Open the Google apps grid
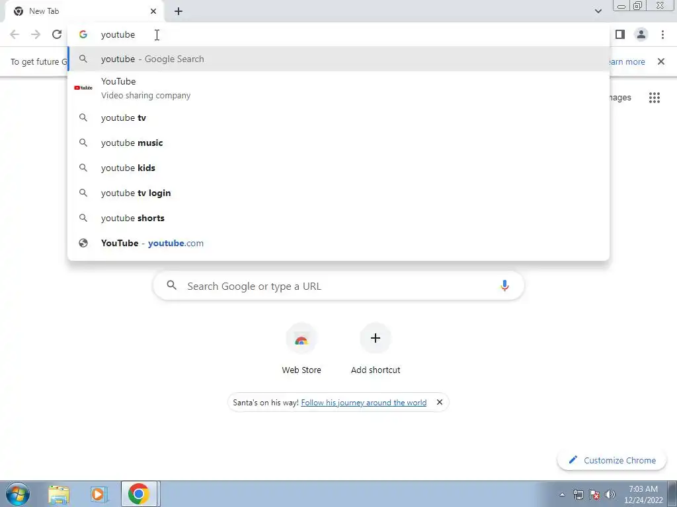Image resolution: width=677 pixels, height=507 pixels. click(655, 98)
